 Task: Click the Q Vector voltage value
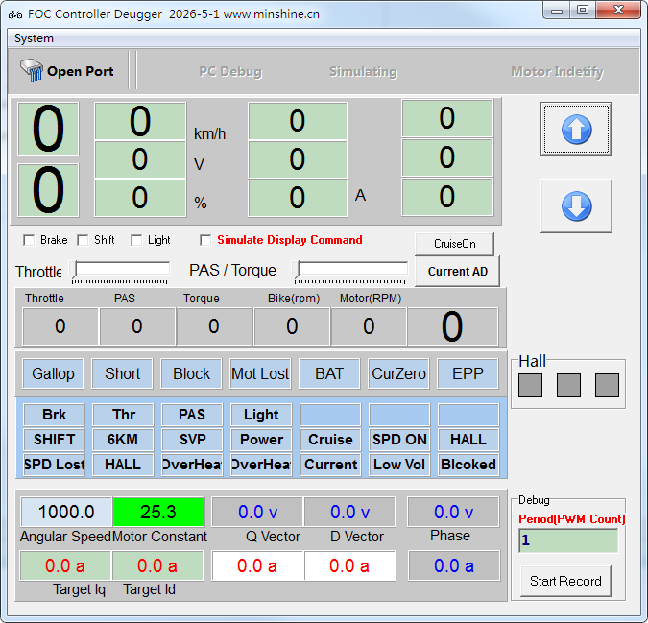[257, 512]
